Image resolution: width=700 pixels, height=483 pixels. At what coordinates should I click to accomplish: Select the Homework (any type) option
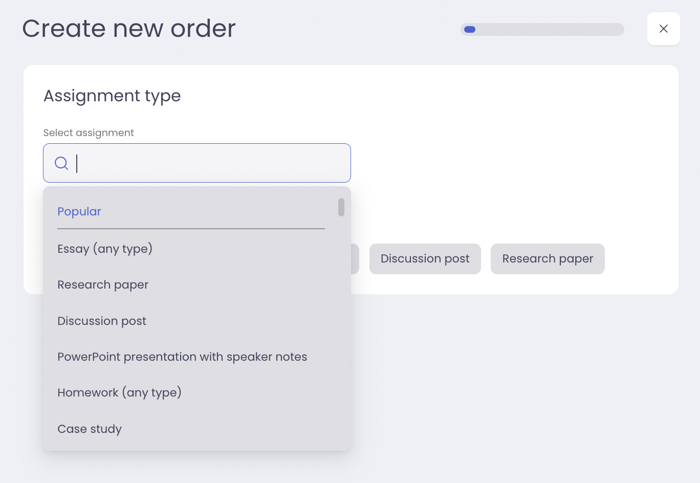(x=119, y=392)
